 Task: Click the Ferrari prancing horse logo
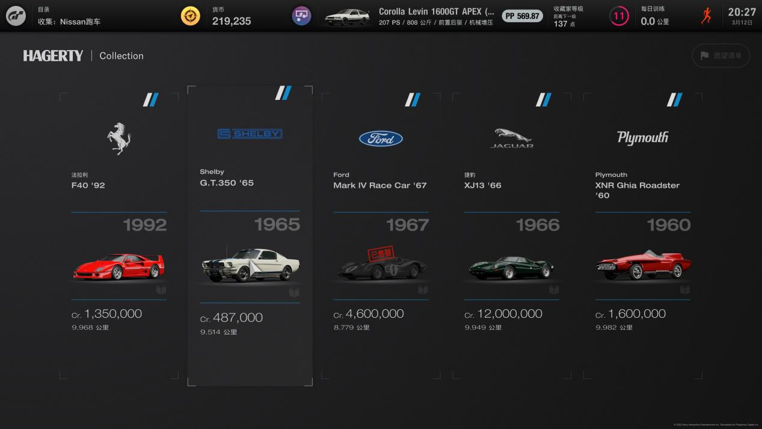[119, 138]
